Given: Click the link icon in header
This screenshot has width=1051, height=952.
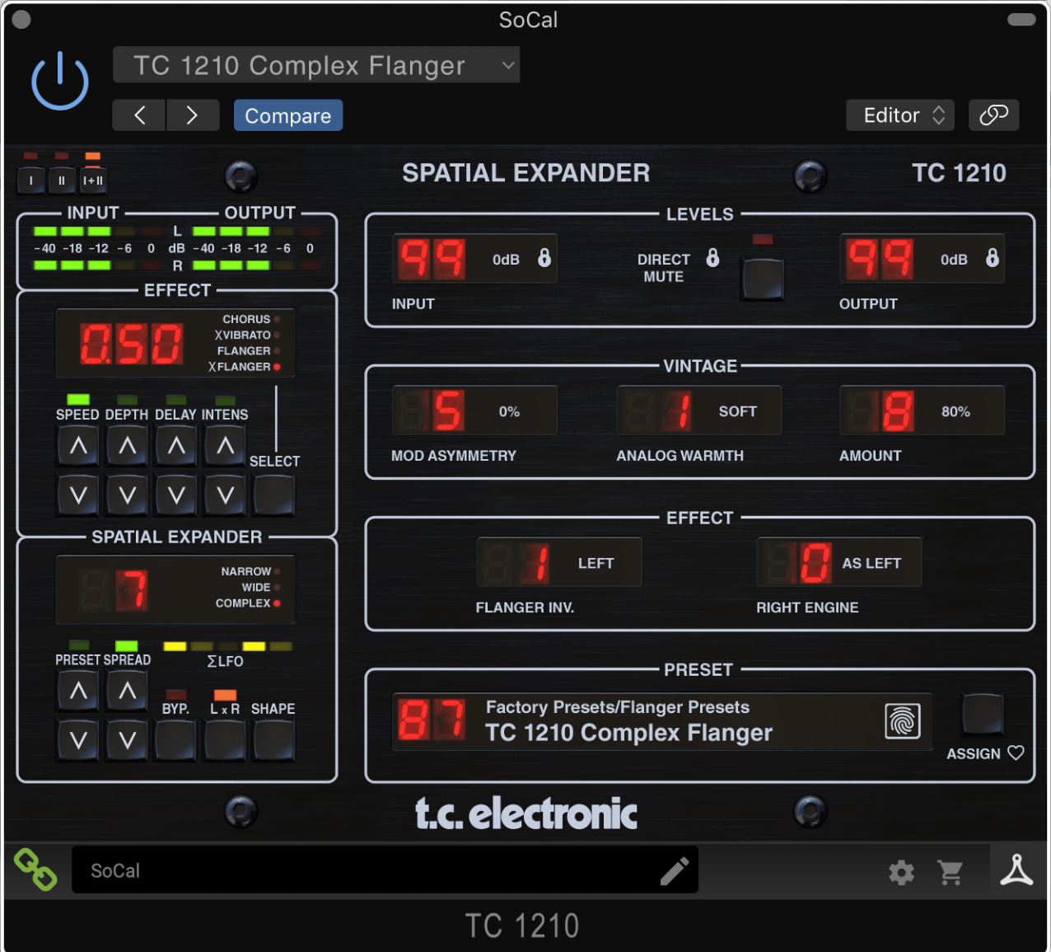Looking at the screenshot, I should click(x=993, y=115).
